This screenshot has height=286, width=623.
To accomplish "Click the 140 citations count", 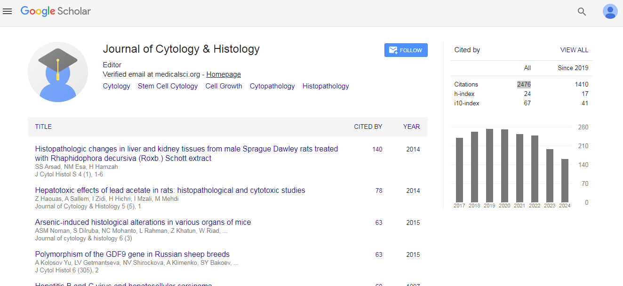I will click(x=377, y=150).
